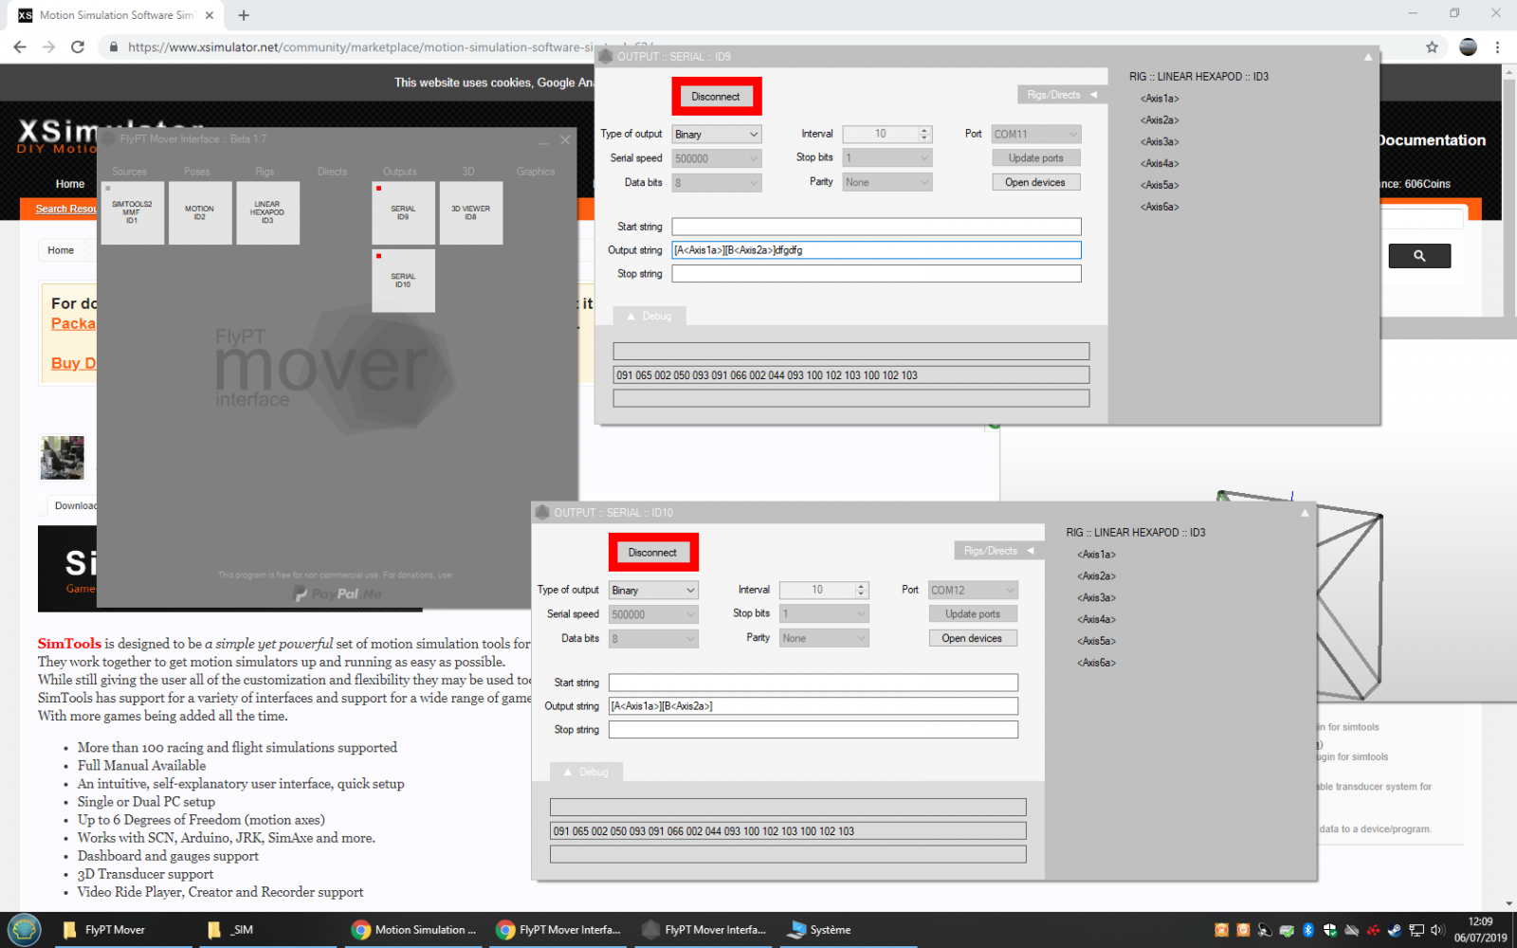Click the Chrome address bar URL
Image resolution: width=1517 pixels, height=948 pixels.
389,46
